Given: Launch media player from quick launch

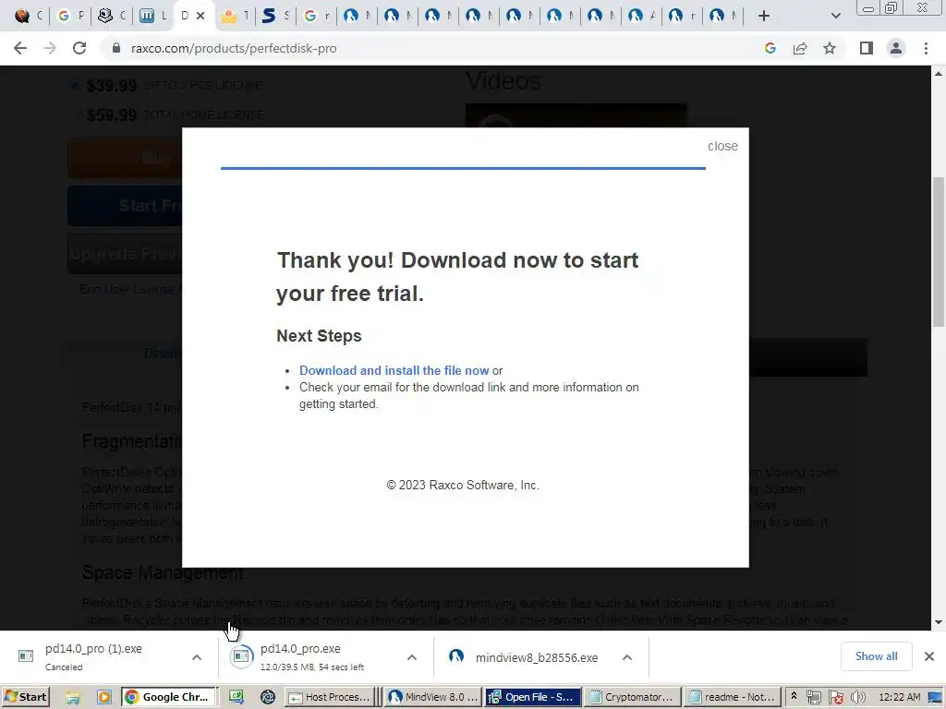Looking at the screenshot, I should pos(104,697).
